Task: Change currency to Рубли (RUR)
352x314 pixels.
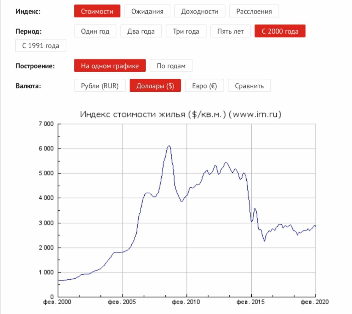Action: (100, 85)
